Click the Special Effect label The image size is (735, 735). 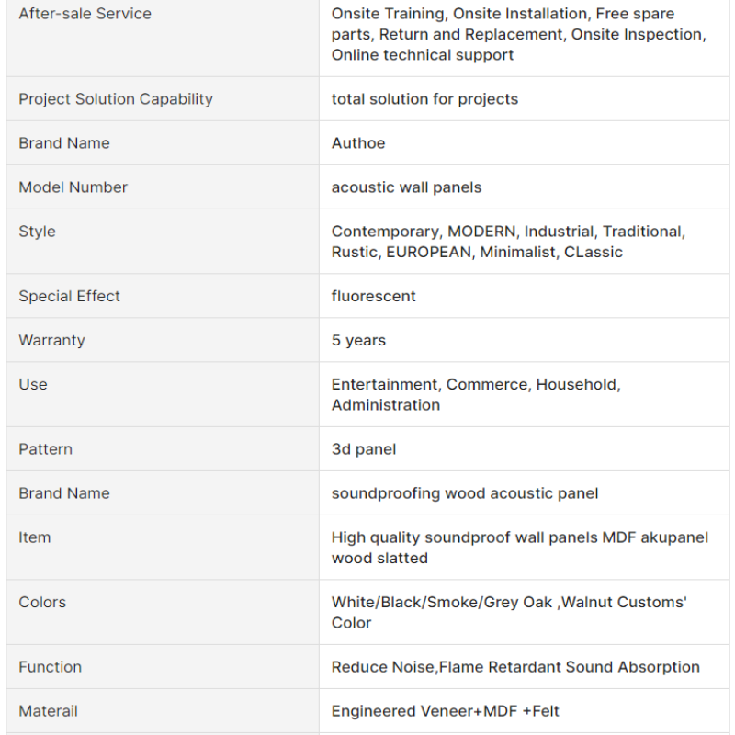70,296
